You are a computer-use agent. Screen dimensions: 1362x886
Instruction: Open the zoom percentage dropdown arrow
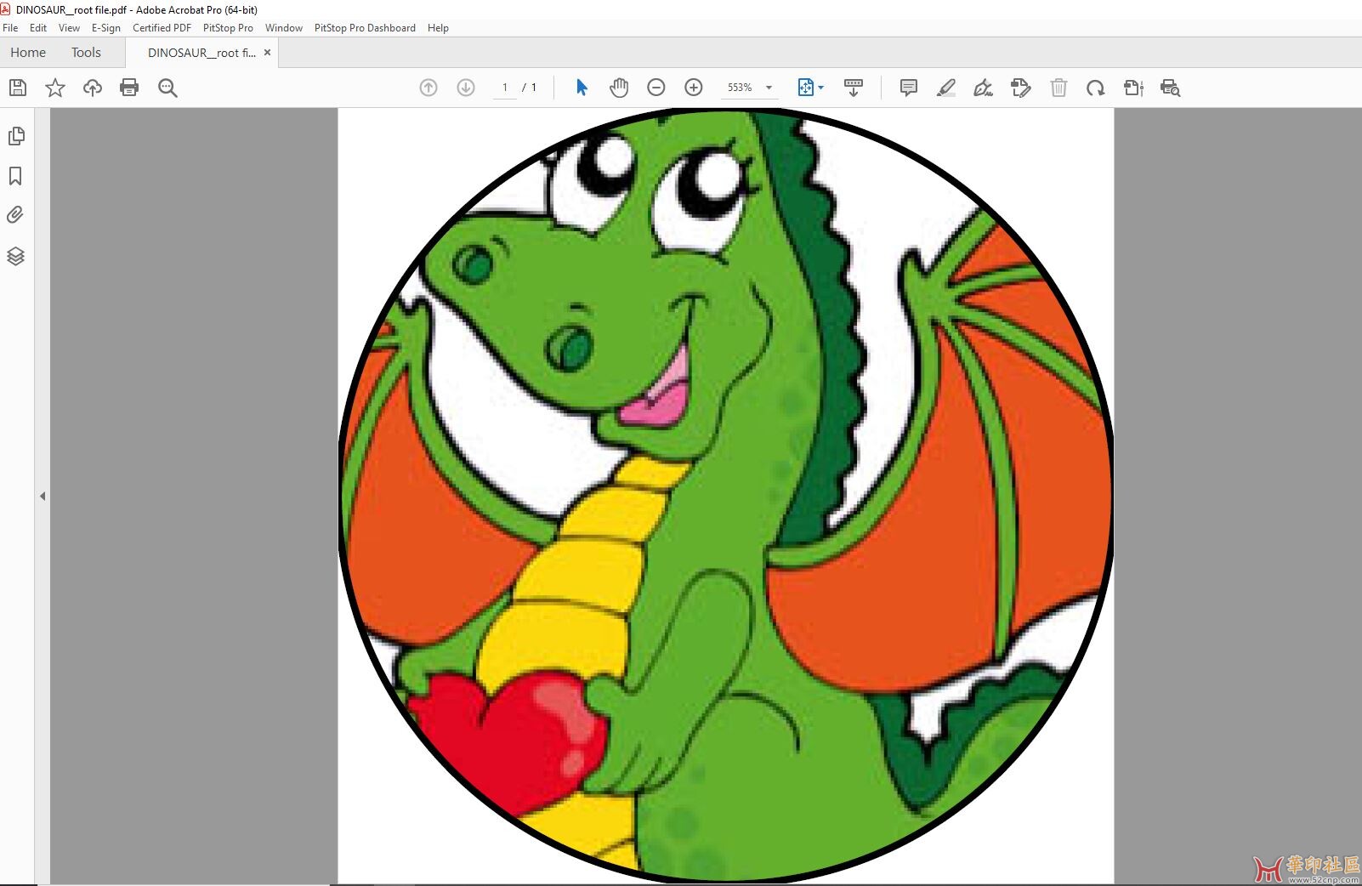point(769,88)
